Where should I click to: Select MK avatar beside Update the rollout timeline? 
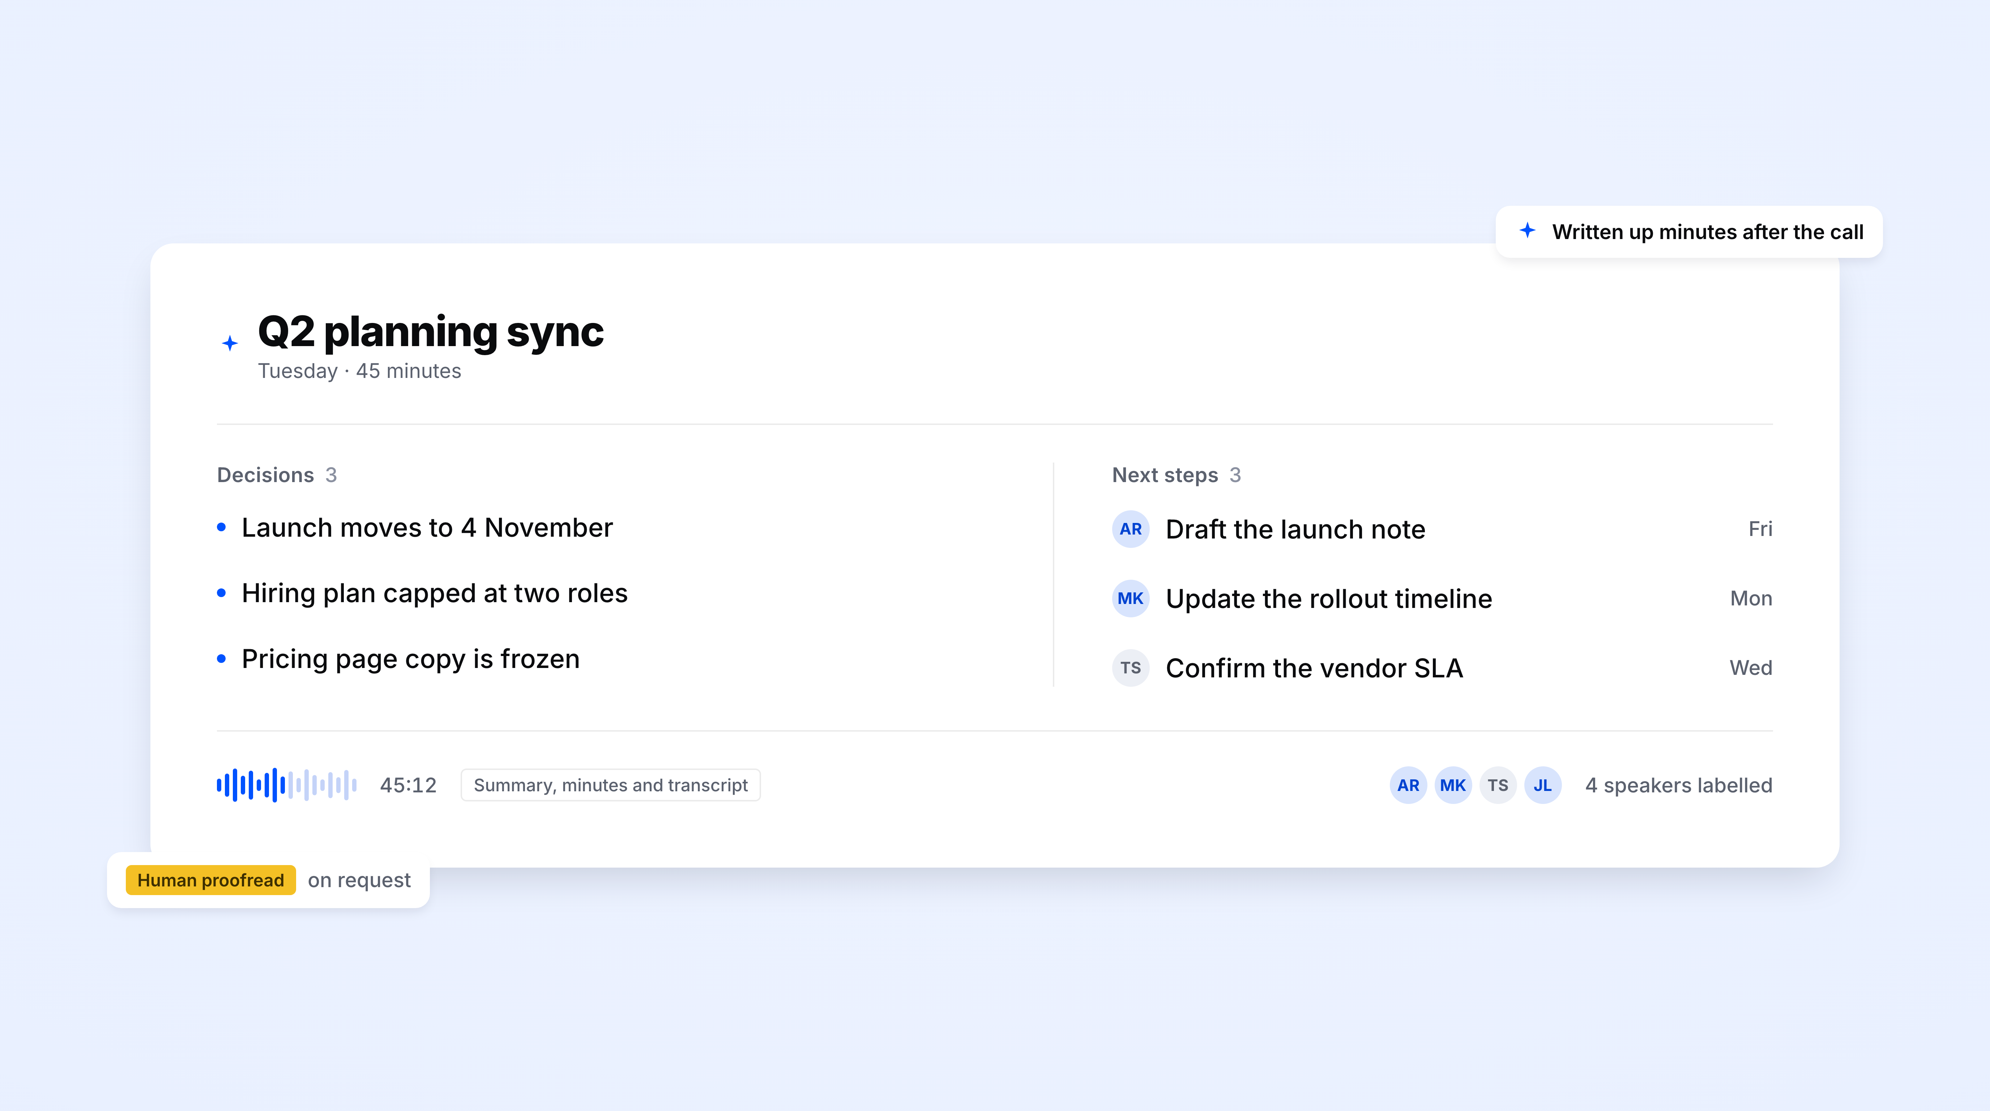[1130, 599]
